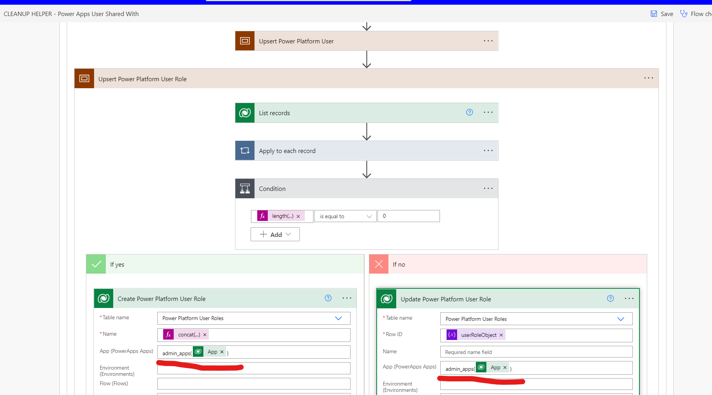Open ellipsis menu on the Condition card
Screen dimensions: 712x395
click(488, 188)
